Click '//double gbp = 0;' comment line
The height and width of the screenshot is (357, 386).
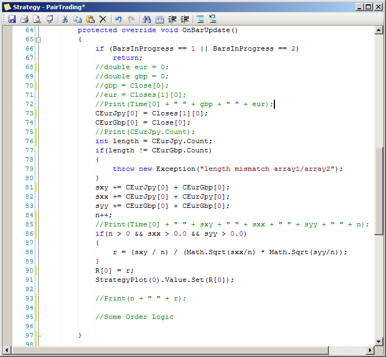[x=132, y=77]
